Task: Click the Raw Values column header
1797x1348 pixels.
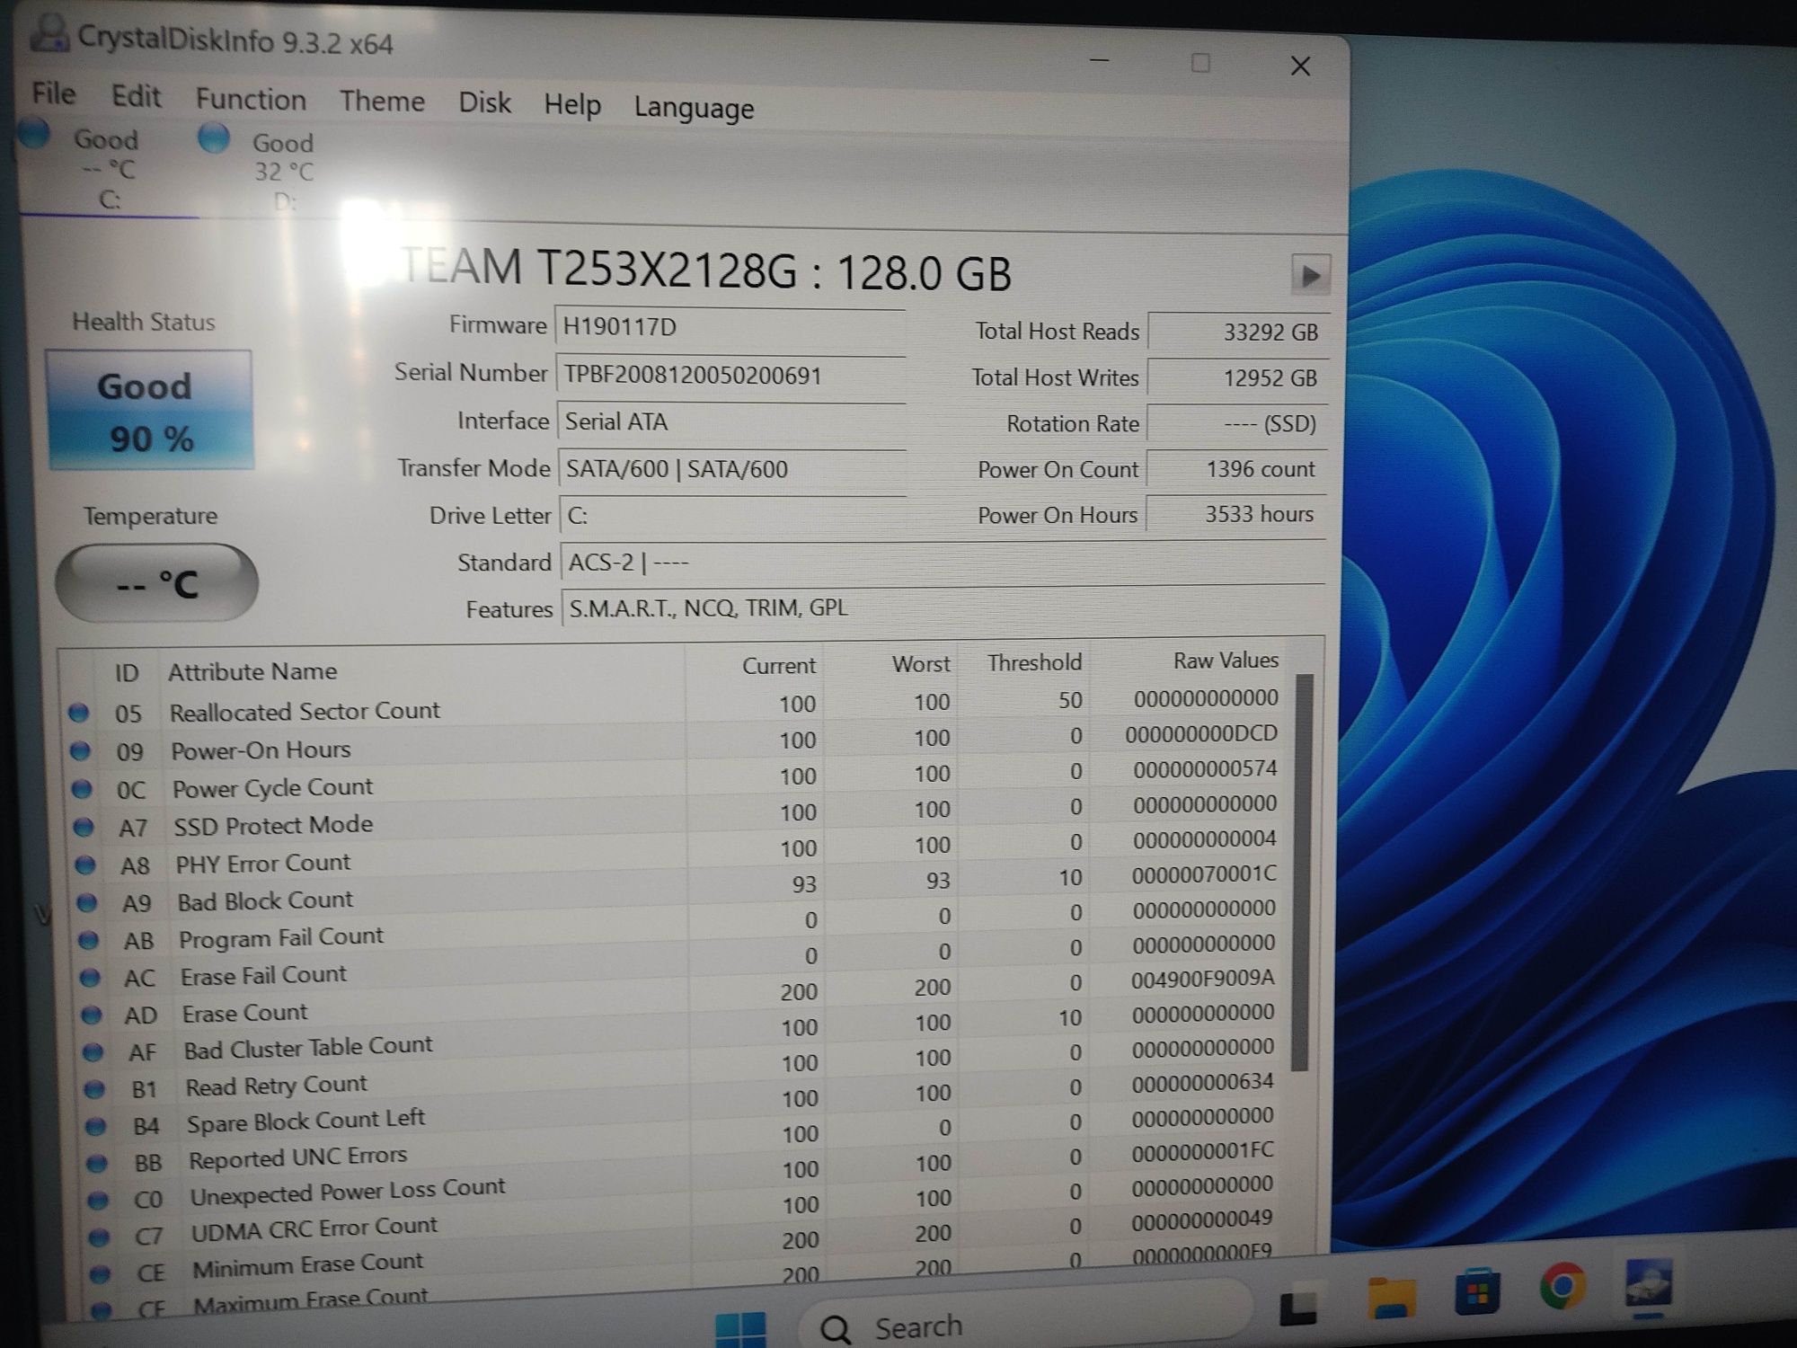Action: (x=1226, y=661)
